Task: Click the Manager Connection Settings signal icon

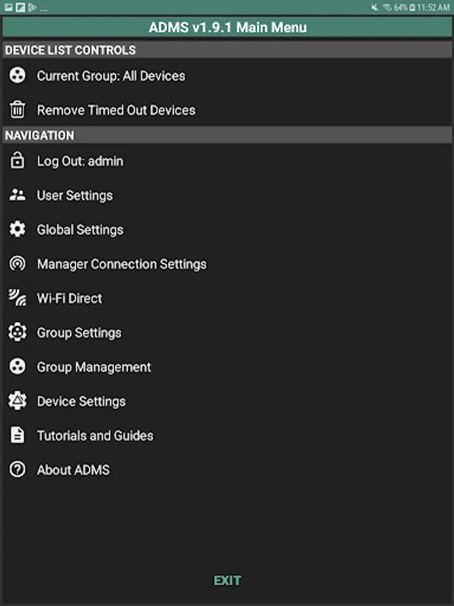Action: tap(17, 264)
